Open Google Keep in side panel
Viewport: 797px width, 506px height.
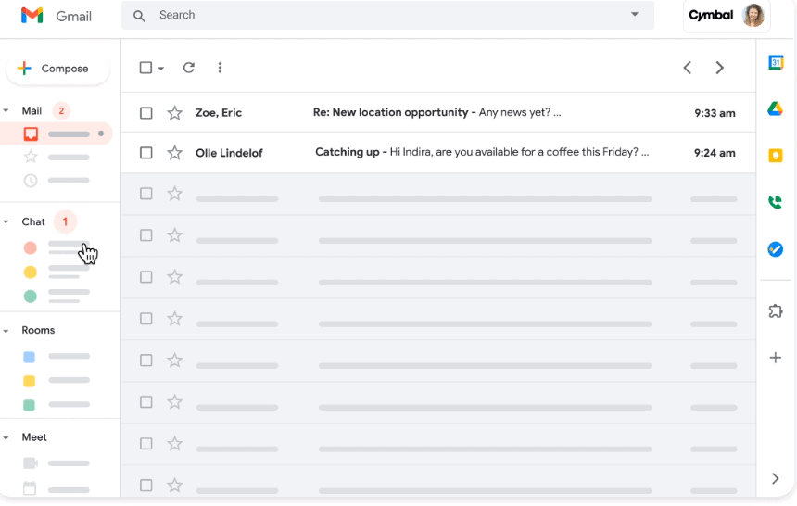pyautogui.click(x=775, y=155)
